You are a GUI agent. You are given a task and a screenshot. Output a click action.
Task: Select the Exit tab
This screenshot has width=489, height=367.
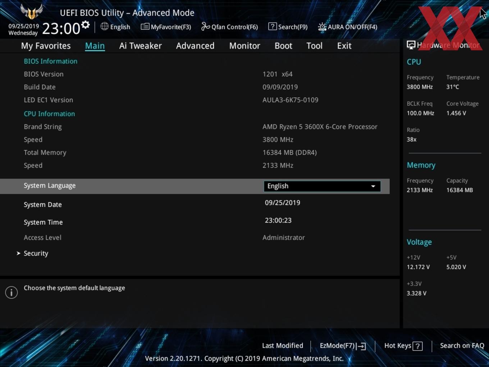coord(344,46)
